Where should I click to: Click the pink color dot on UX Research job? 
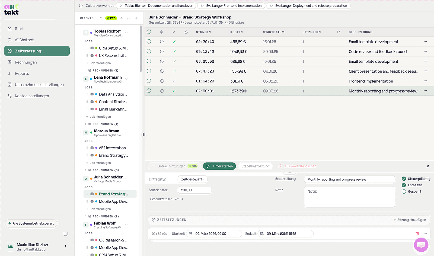(x=96, y=56)
